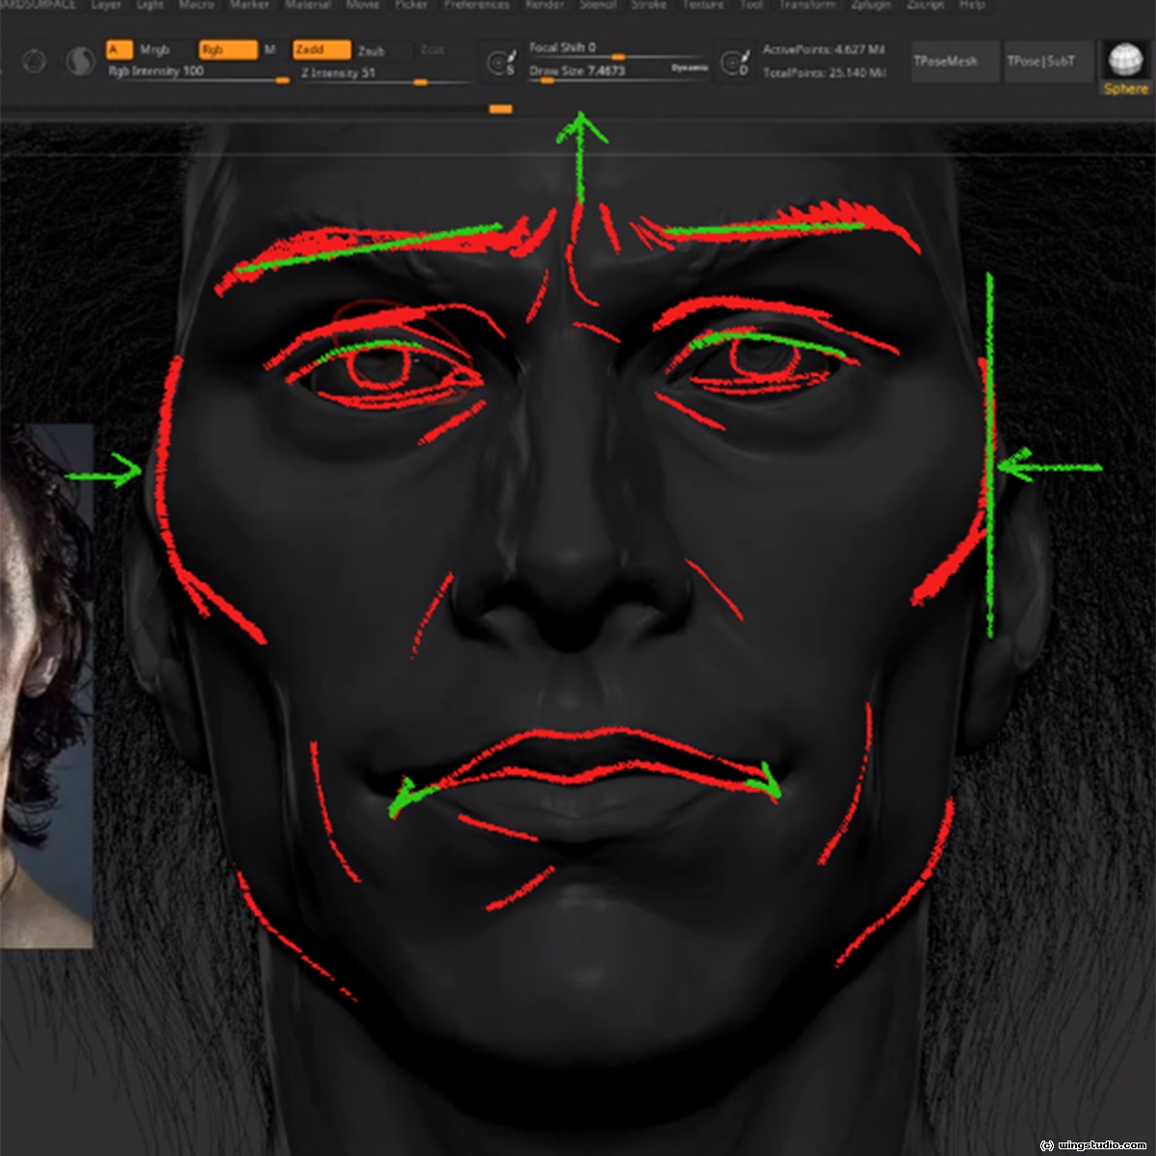Expand the Transform palette menu
The height and width of the screenshot is (1156, 1156).
(807, 5)
